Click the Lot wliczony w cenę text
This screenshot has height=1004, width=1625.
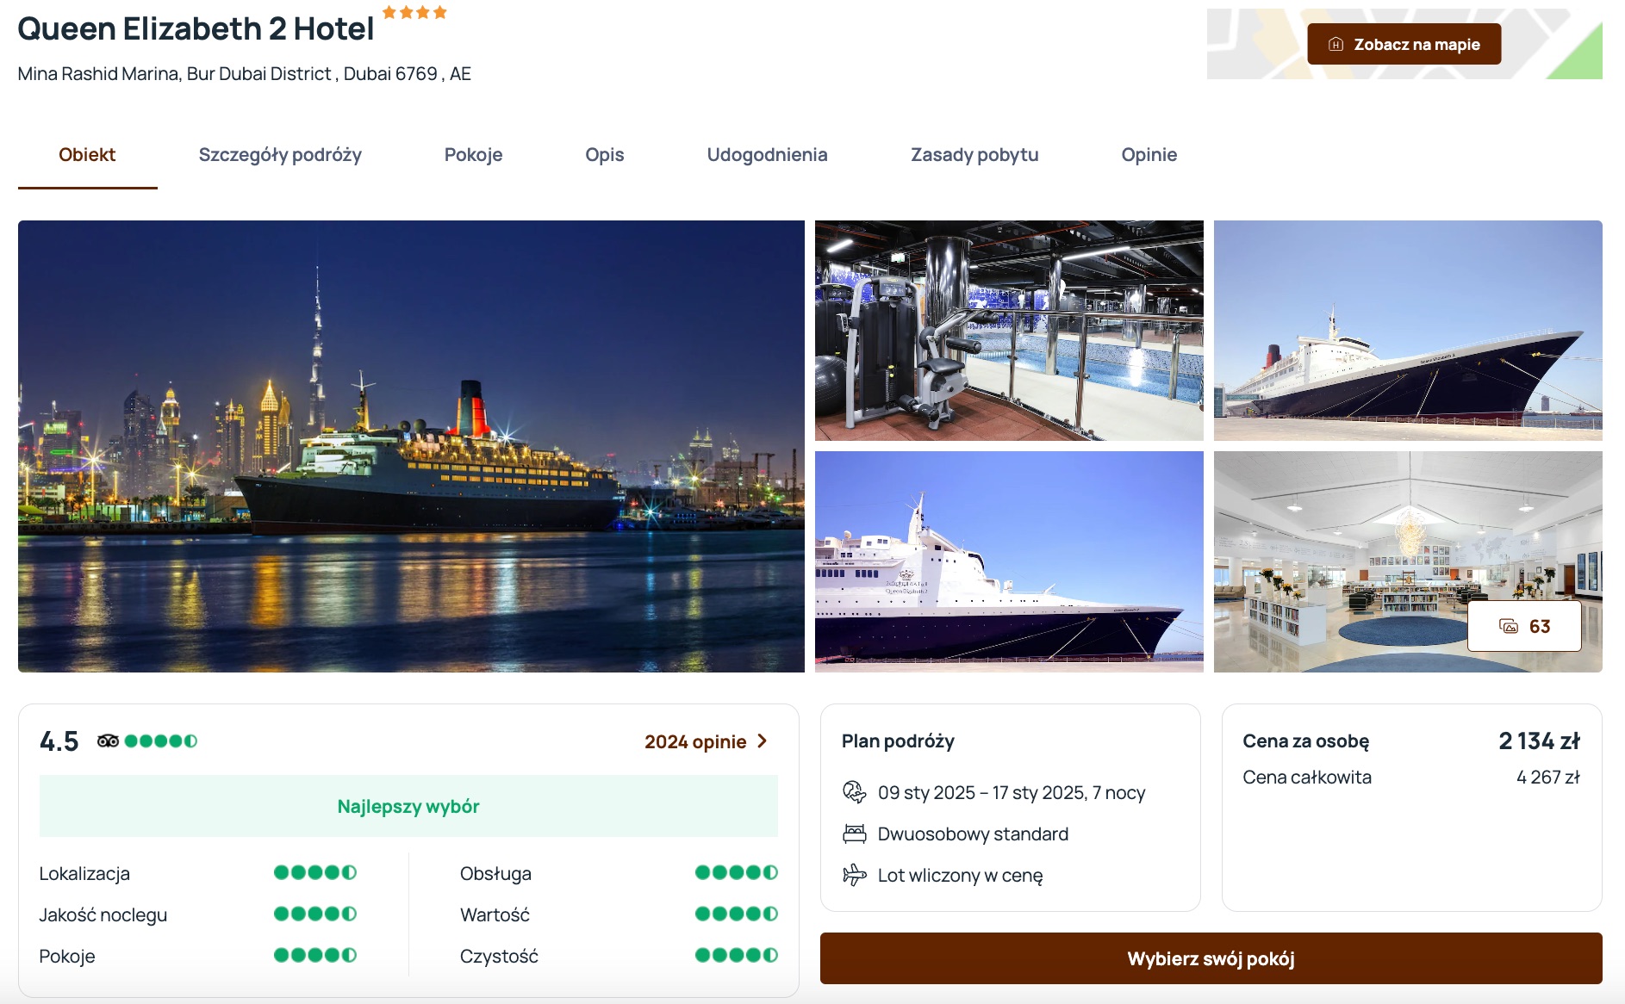(960, 875)
